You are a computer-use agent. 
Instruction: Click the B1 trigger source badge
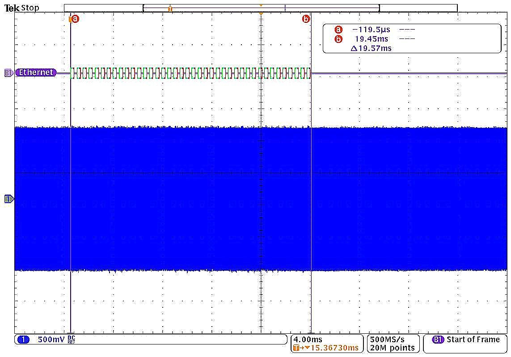pyautogui.click(x=438, y=340)
